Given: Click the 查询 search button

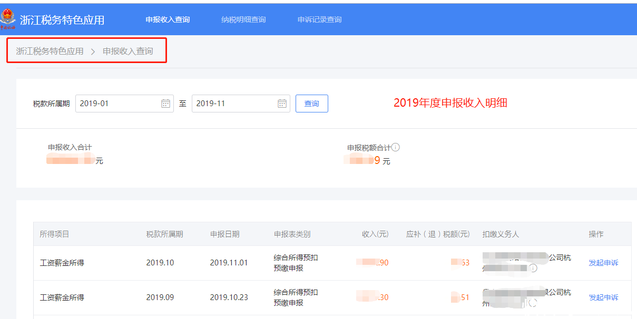Looking at the screenshot, I should tap(311, 104).
